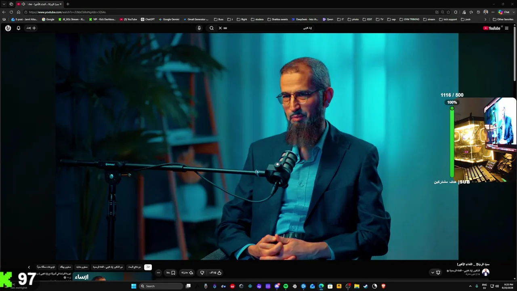Open browser settings and more menu
The height and width of the screenshot is (291, 517).
[493, 12]
